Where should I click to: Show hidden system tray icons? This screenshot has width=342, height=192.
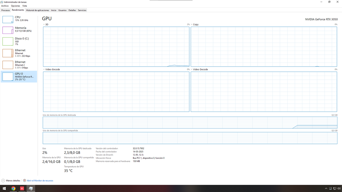click(326, 188)
